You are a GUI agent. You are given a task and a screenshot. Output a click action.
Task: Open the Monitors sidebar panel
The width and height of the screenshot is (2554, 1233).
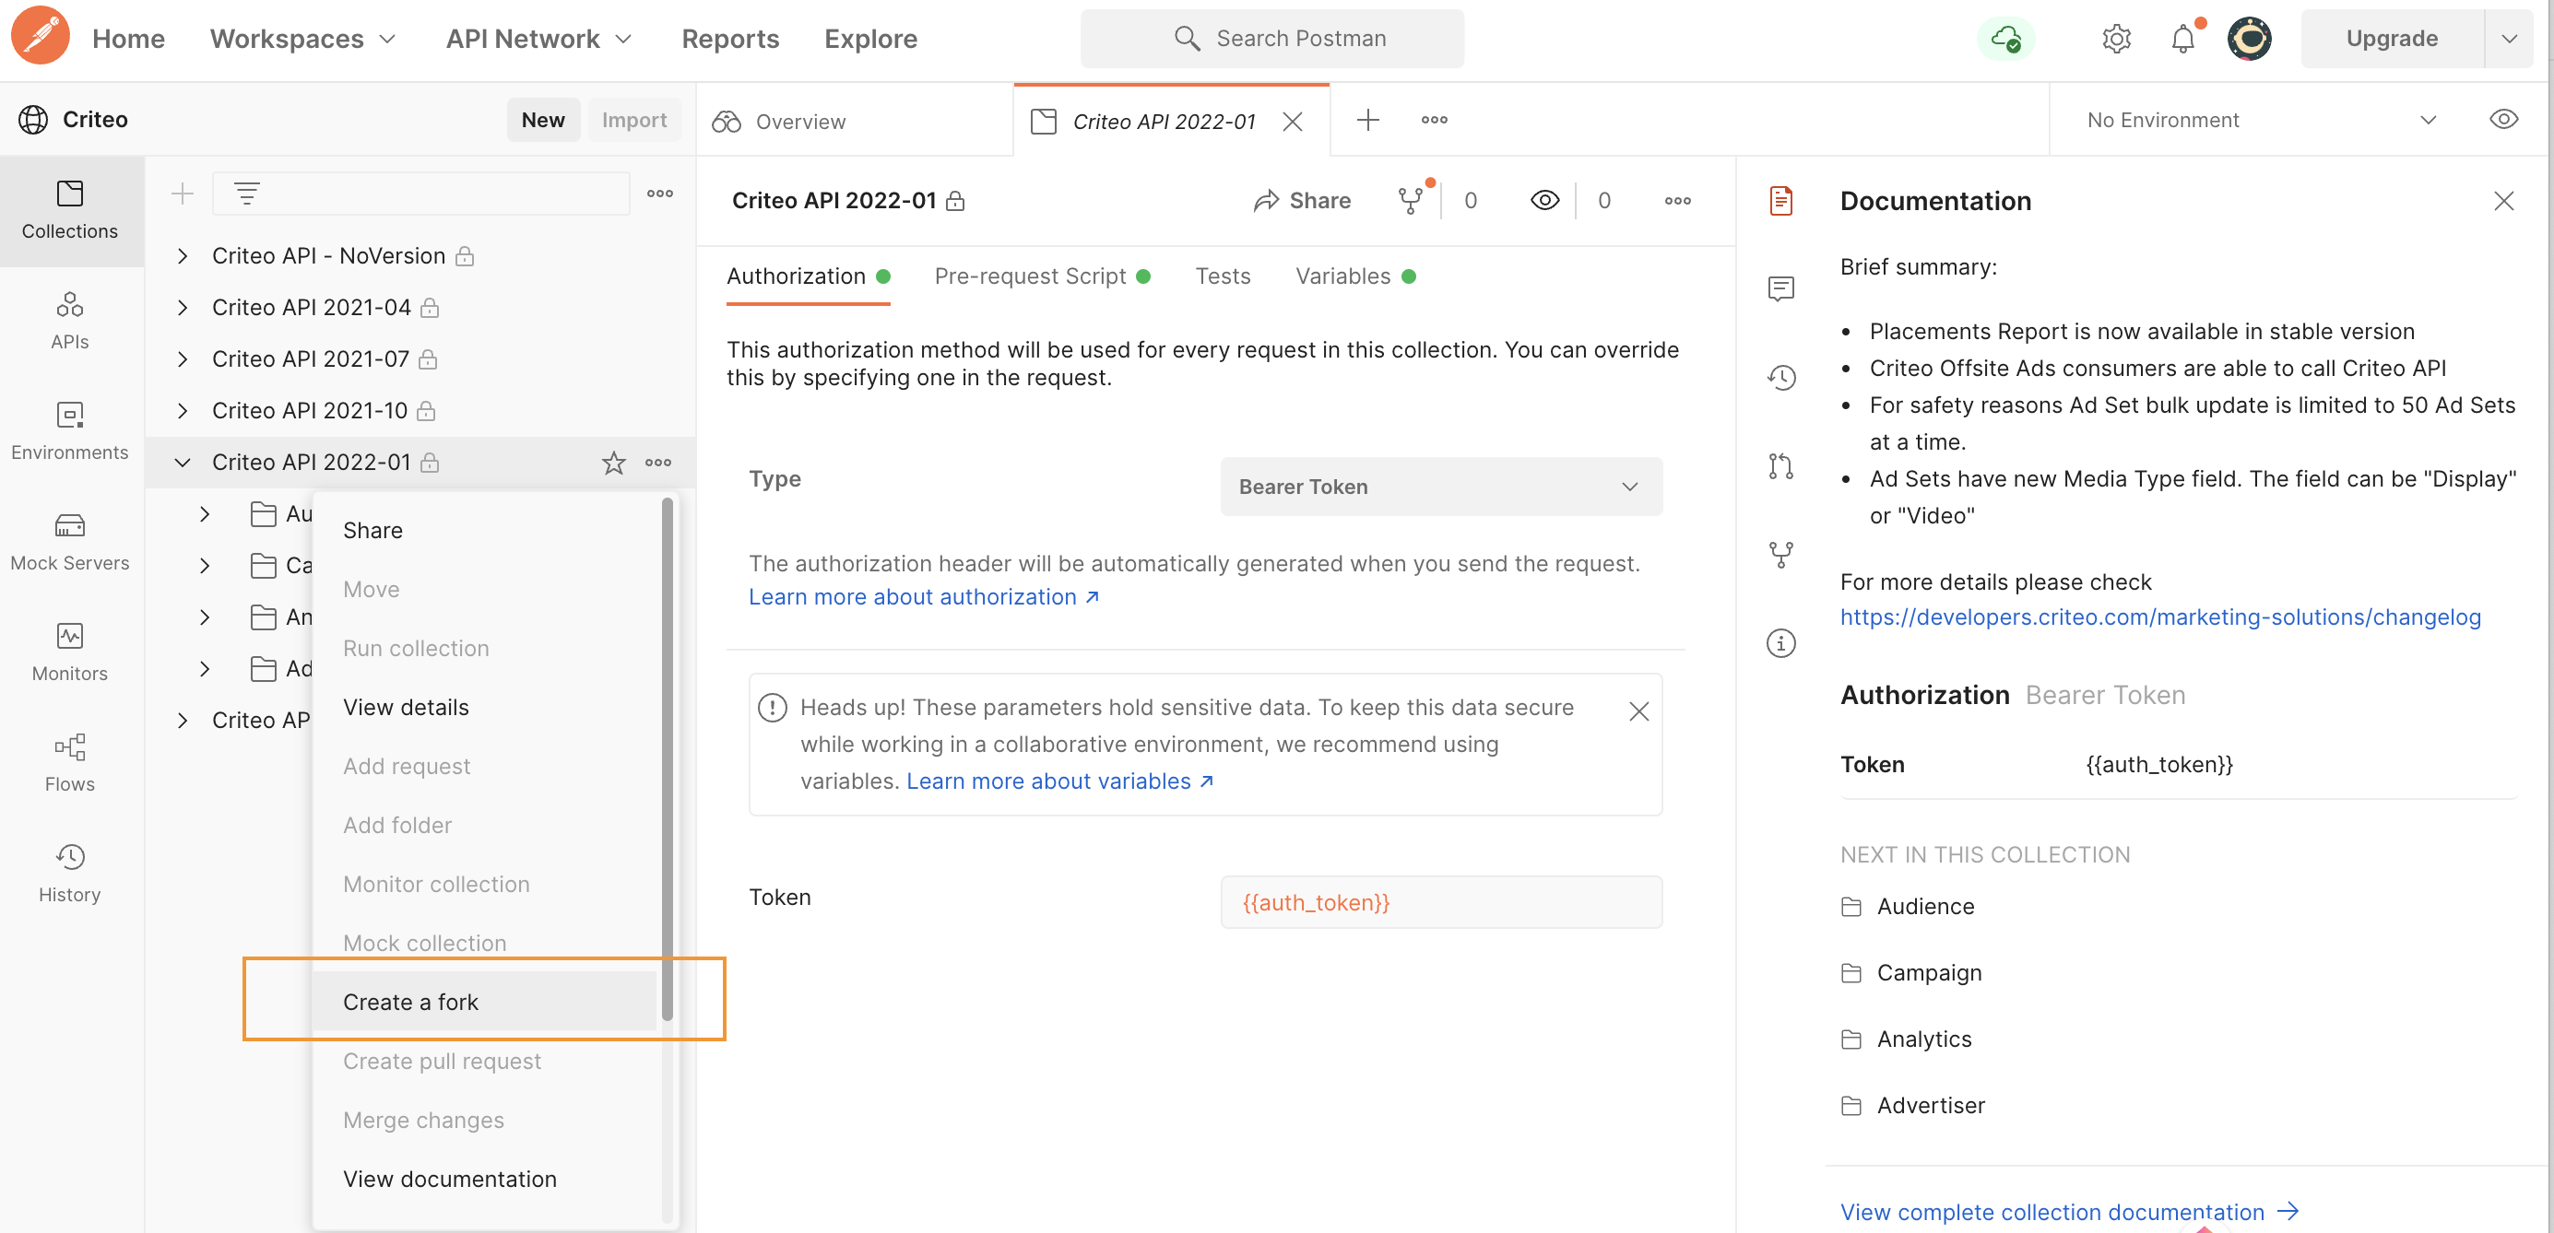click(x=69, y=652)
